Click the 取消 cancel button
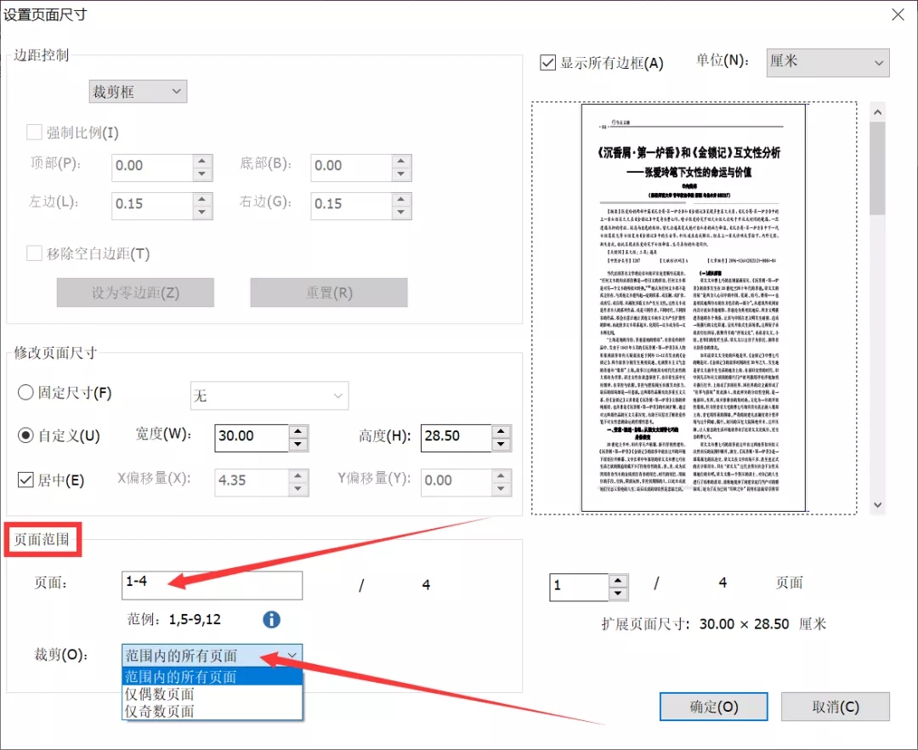 (x=835, y=706)
